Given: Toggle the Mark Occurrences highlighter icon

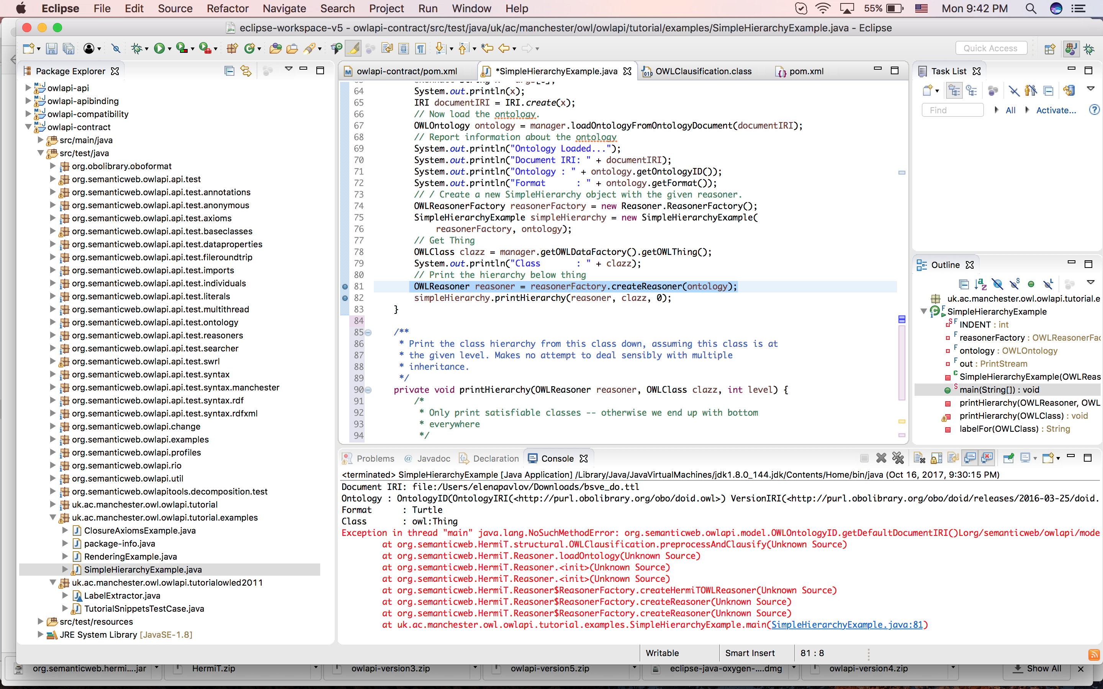Looking at the screenshot, I should coord(354,48).
